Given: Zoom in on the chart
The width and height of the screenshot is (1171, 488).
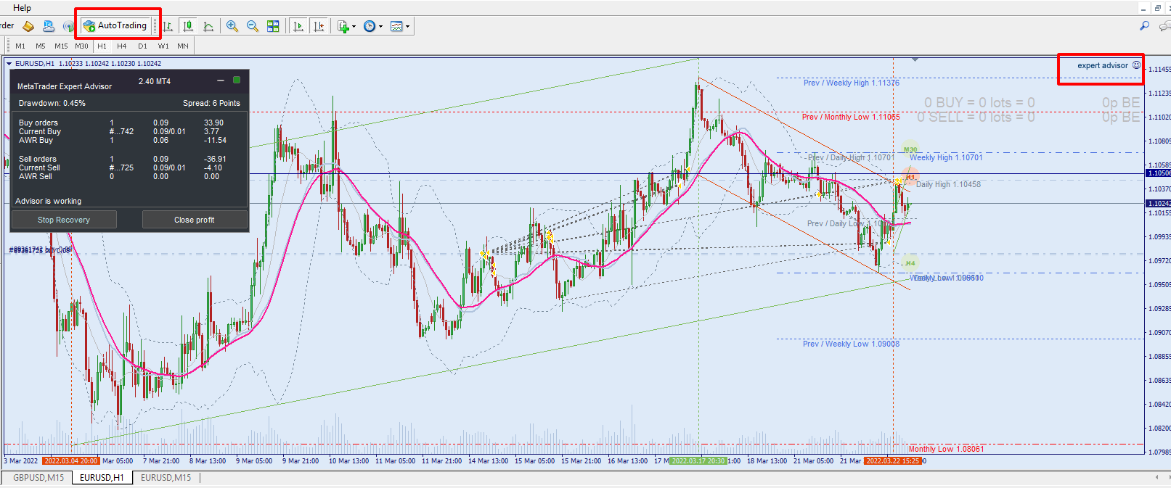Looking at the screenshot, I should pyautogui.click(x=232, y=26).
